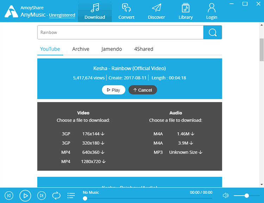Open the music Library
264x203 pixels.
pos(186,11)
